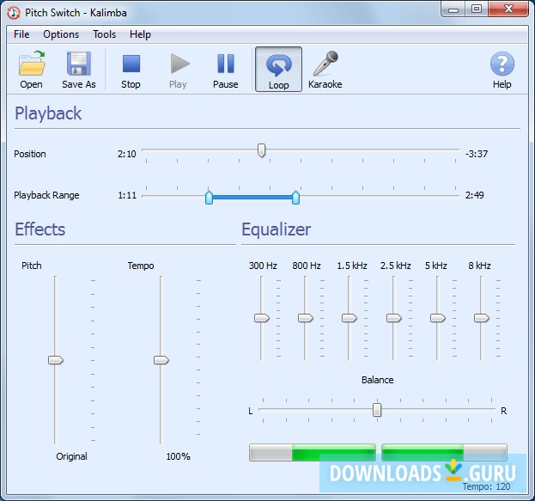
Task: Click the tempo value 100%
Action: point(178,456)
